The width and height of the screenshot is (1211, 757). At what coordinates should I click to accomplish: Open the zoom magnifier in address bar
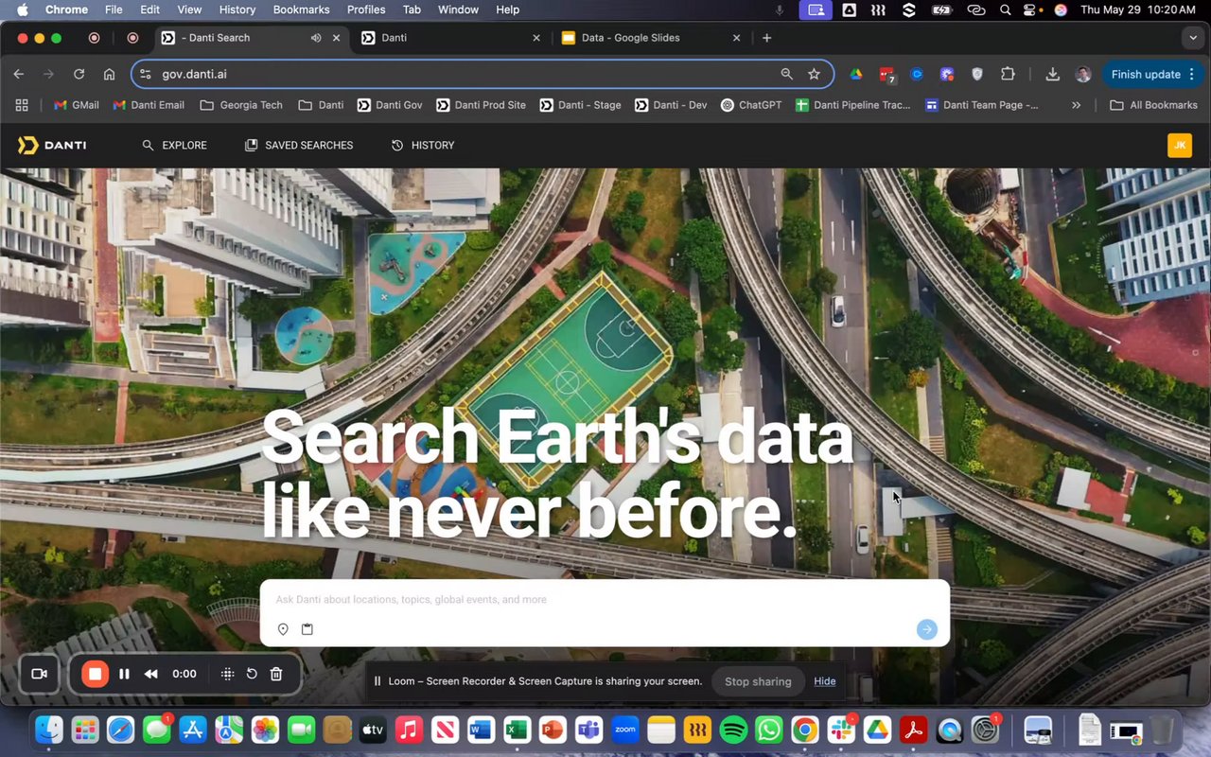786,74
